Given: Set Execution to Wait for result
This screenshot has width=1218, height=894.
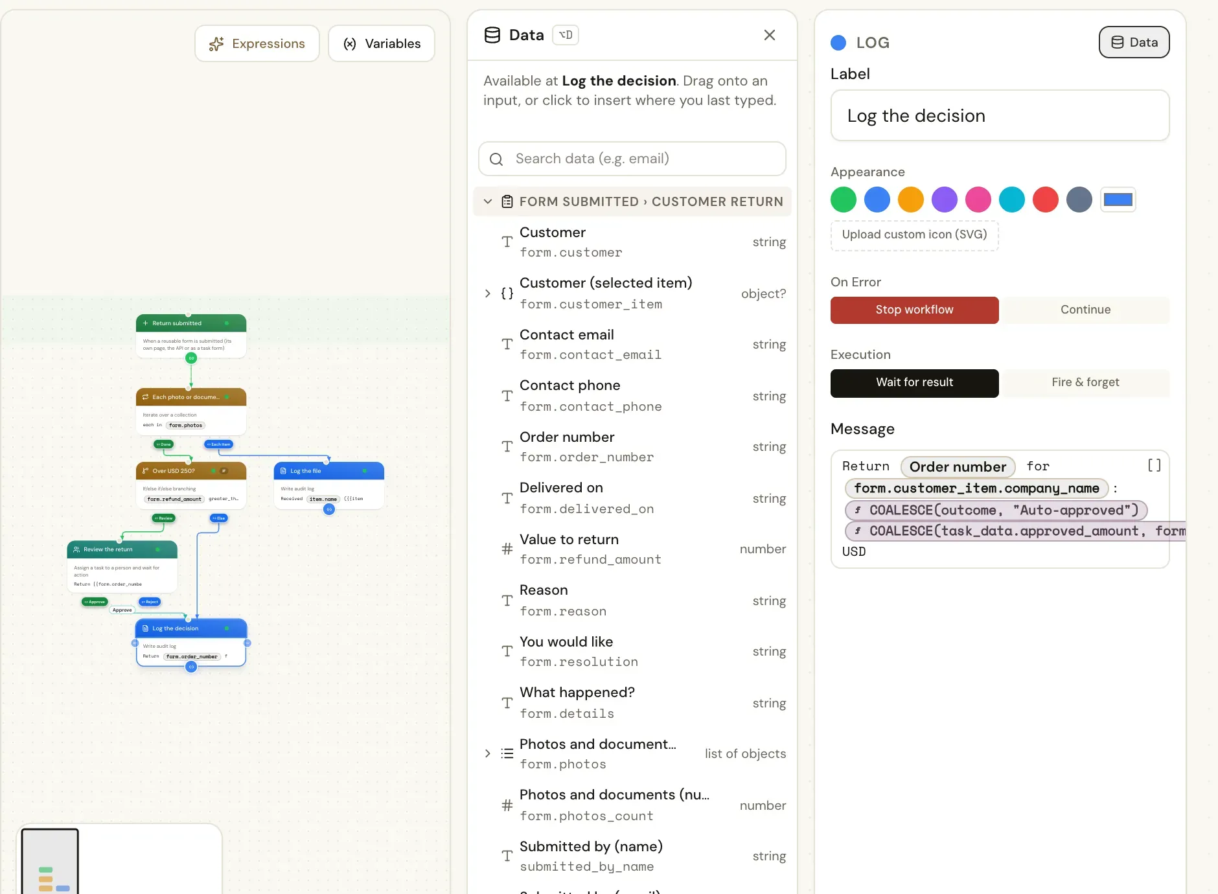Looking at the screenshot, I should 914,382.
